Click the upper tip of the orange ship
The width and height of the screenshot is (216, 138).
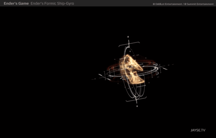[x=128, y=56]
